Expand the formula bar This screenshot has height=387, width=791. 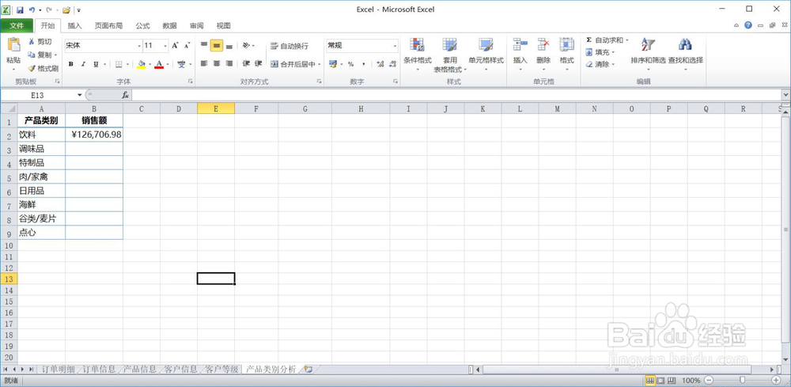click(x=786, y=95)
